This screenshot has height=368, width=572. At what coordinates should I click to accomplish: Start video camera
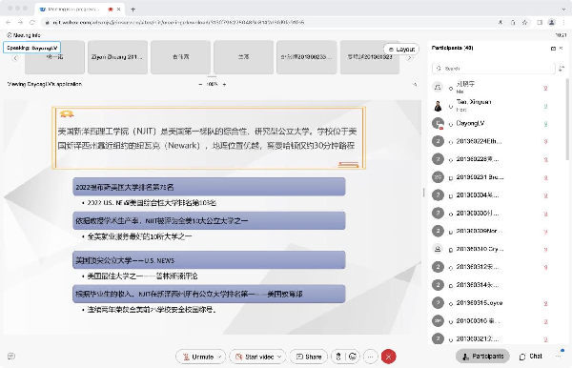point(255,357)
